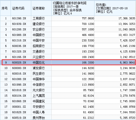
Task: Select security code 601818.SH
Action: click(x=19, y=90)
